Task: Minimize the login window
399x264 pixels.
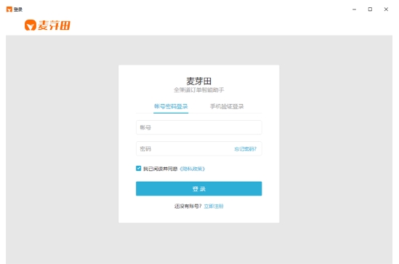Action: (x=354, y=9)
